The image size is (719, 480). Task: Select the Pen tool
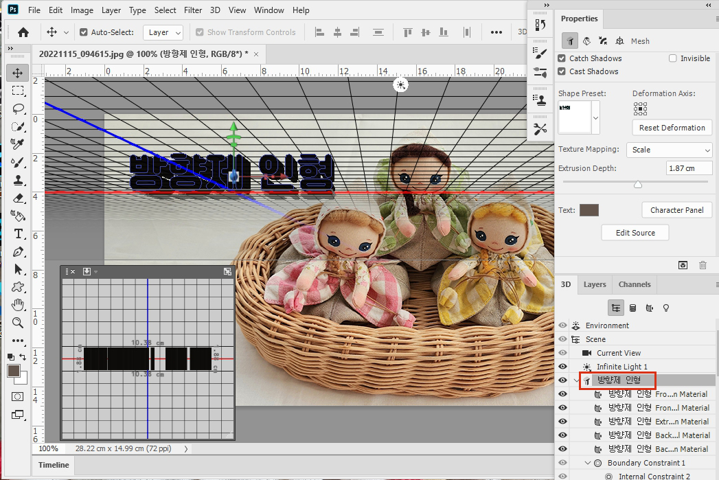click(x=17, y=252)
